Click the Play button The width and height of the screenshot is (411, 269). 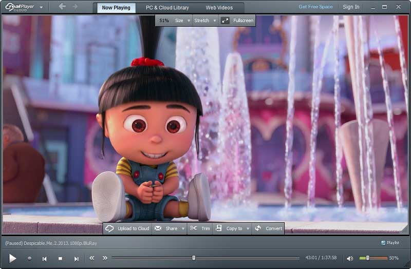(12, 258)
